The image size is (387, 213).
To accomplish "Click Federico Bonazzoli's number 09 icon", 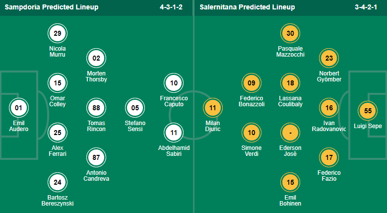I will tap(252, 83).
